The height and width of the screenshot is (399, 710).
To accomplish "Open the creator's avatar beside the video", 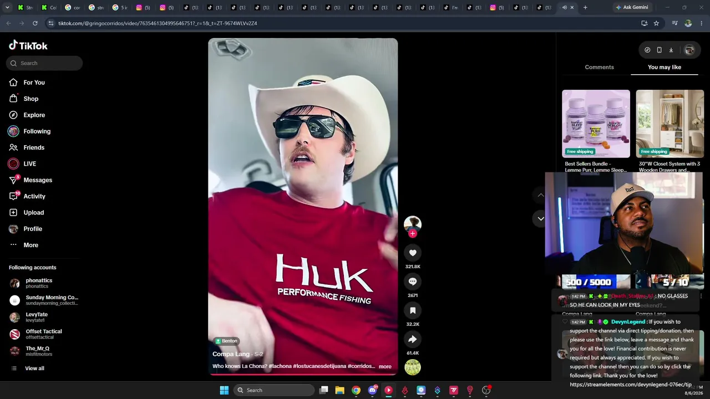I will click(413, 223).
